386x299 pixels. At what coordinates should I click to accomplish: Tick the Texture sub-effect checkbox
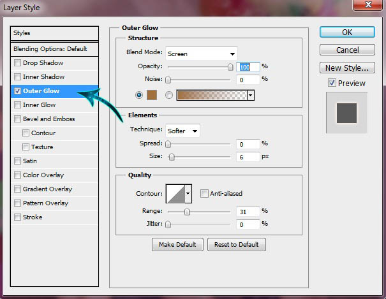(26, 147)
